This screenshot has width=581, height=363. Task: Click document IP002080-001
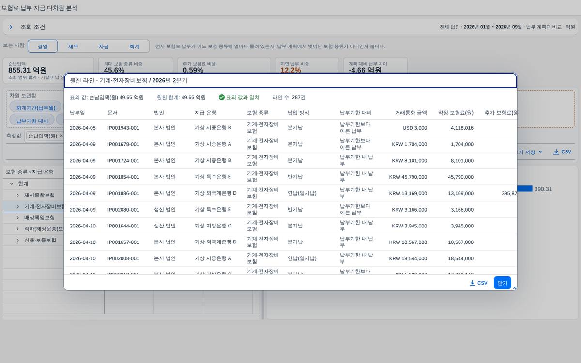[123, 210]
